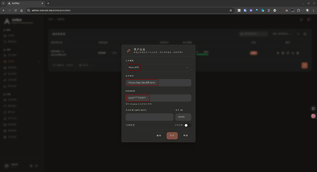Open the New API template dropdown
Image resolution: width=317 pixels, height=172 pixels.
point(158,67)
